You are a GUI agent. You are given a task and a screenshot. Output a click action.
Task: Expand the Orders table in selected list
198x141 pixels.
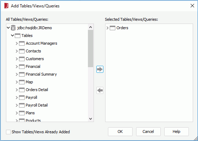pyautogui.click(x=108, y=28)
